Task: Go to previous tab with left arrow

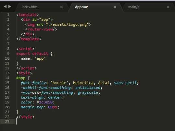Action: coord(5,6)
